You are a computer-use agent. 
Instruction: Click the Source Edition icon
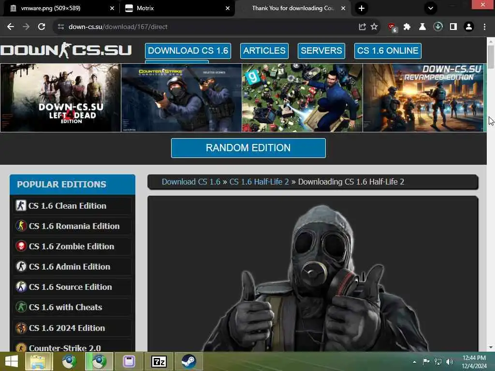coord(21,287)
